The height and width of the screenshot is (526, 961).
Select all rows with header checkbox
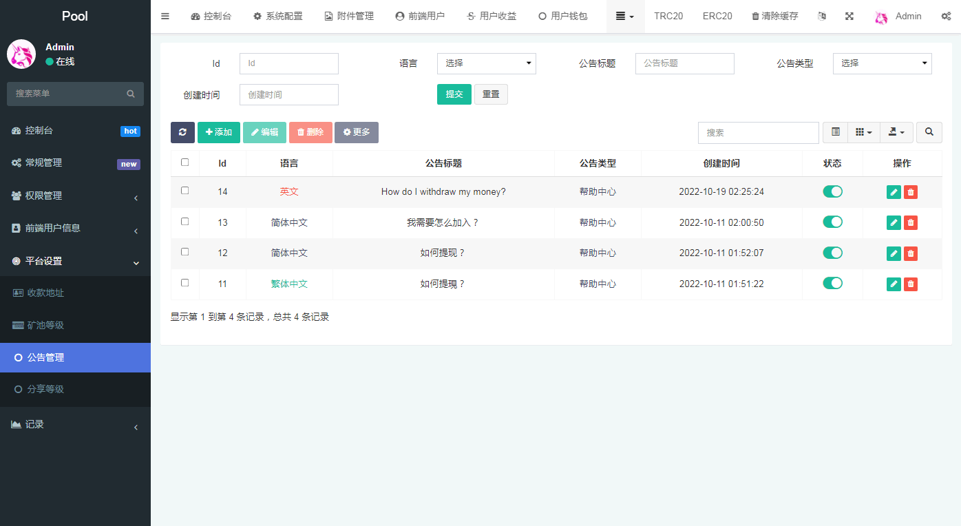tap(184, 162)
